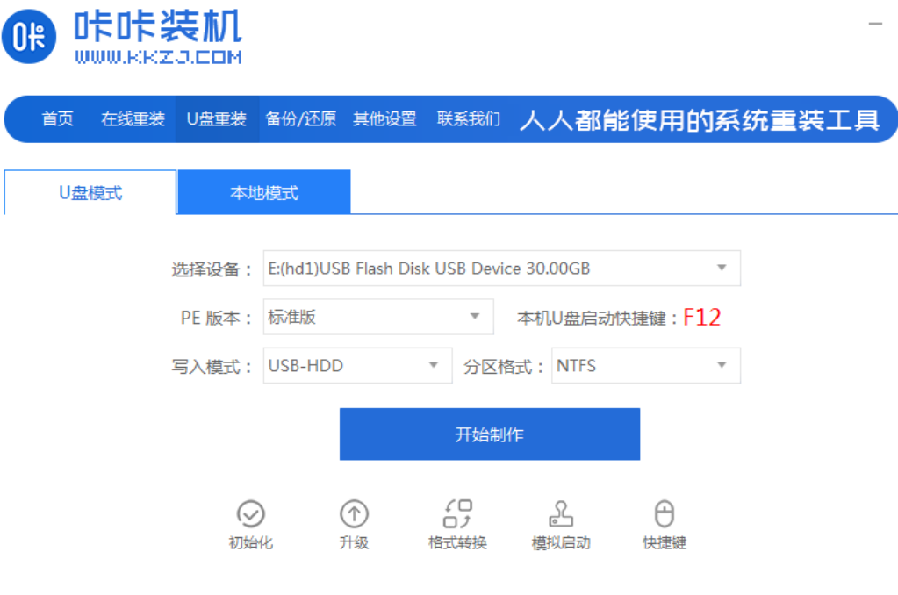Open the 快捷键 hotkey mouse icon
Viewport: 898px width, 595px height.
click(x=665, y=513)
